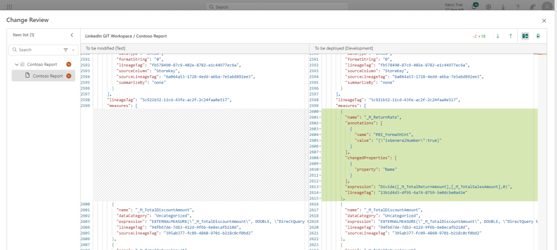Click the top global Search box
Screen dimensions: 557x250
coord(278,7)
